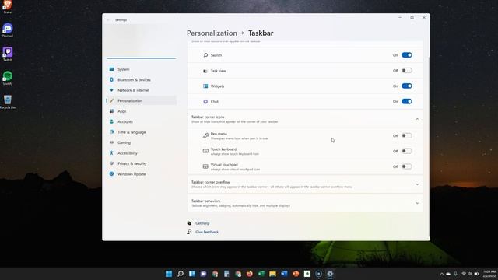Screen dimensions: 498x280
Task: Click the Widgets row icon
Action: 205,86
